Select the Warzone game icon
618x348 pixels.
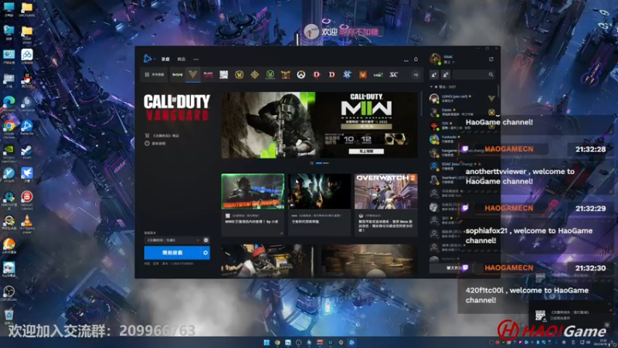[x=223, y=74]
